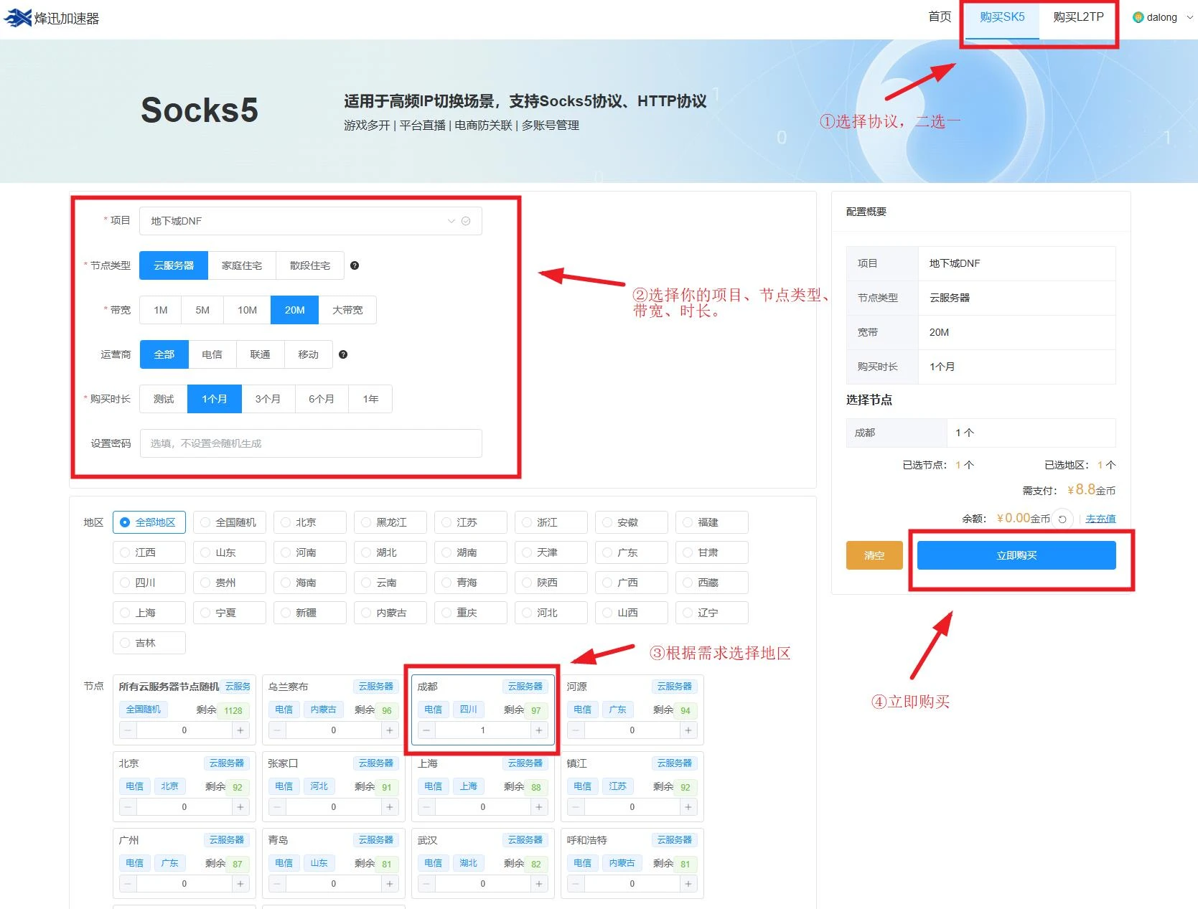Click the 设置密码 input field

click(x=310, y=443)
